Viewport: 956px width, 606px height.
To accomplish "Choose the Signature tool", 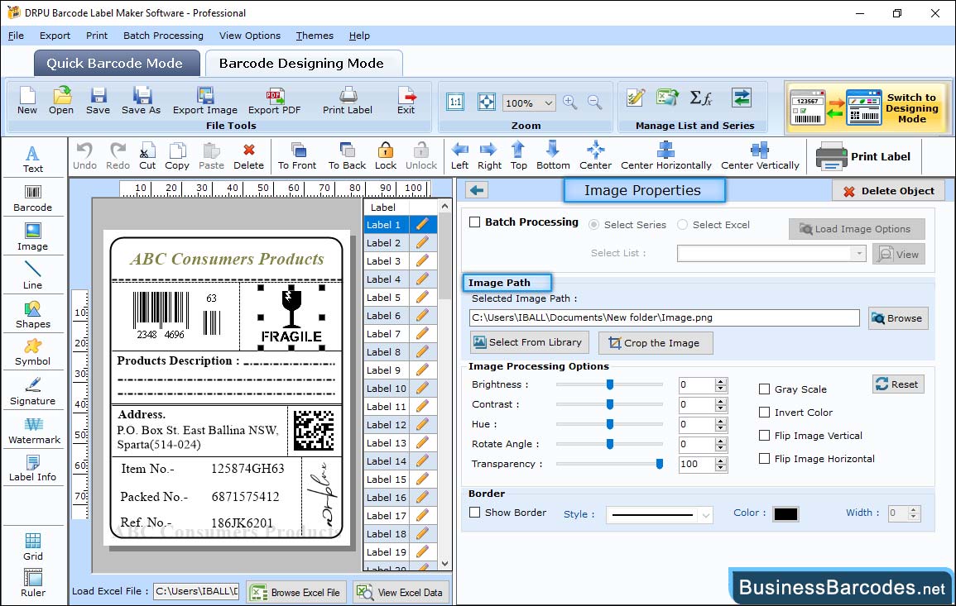I will click(x=33, y=391).
